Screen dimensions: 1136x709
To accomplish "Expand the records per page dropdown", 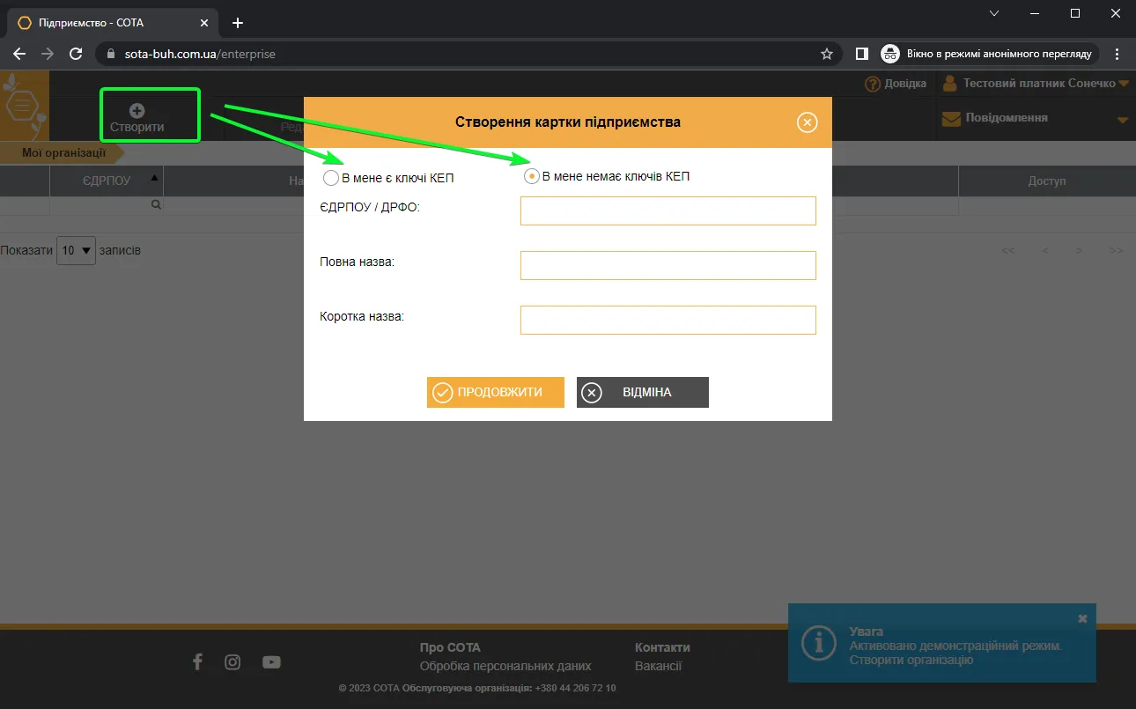I will (x=76, y=250).
